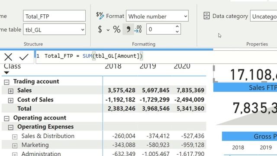Edit the measure name field Total_FTP
Image resolution: width=277 pixels, height=156 pixels.
[x=54, y=16]
